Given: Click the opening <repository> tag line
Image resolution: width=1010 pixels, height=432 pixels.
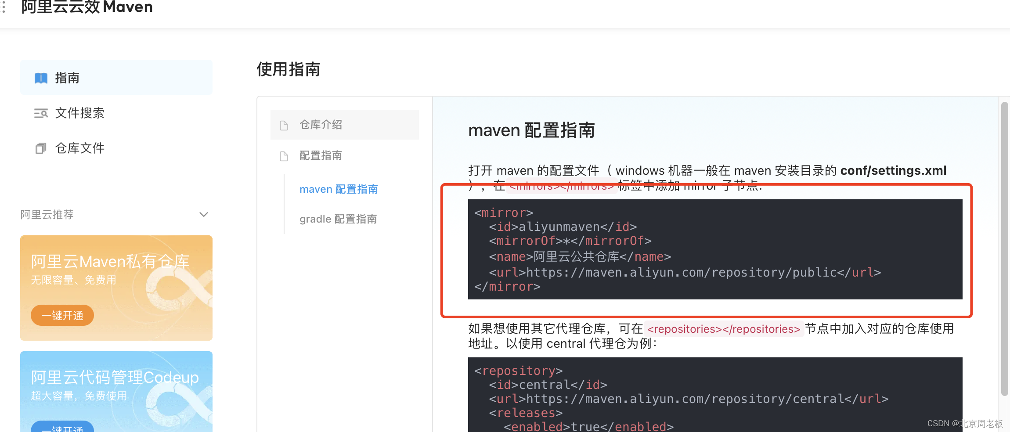Looking at the screenshot, I should click(518, 371).
